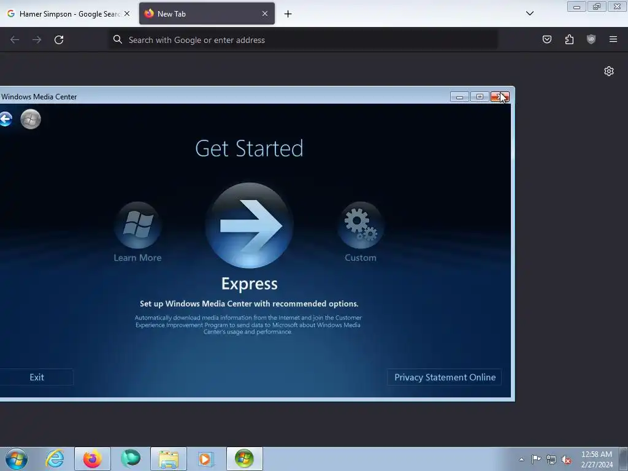Open the Firefox extensions puzzle icon
This screenshot has width=628, height=471.
(x=569, y=39)
